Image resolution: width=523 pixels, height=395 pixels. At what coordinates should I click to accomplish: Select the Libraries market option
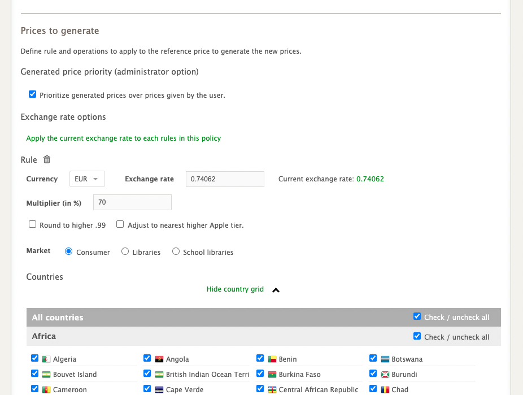pyautogui.click(x=125, y=251)
